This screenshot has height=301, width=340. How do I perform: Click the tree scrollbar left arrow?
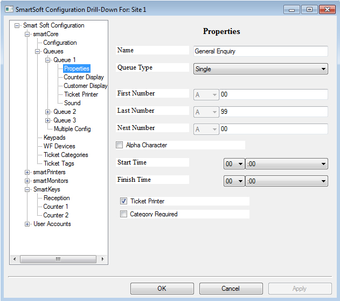click(x=15, y=259)
